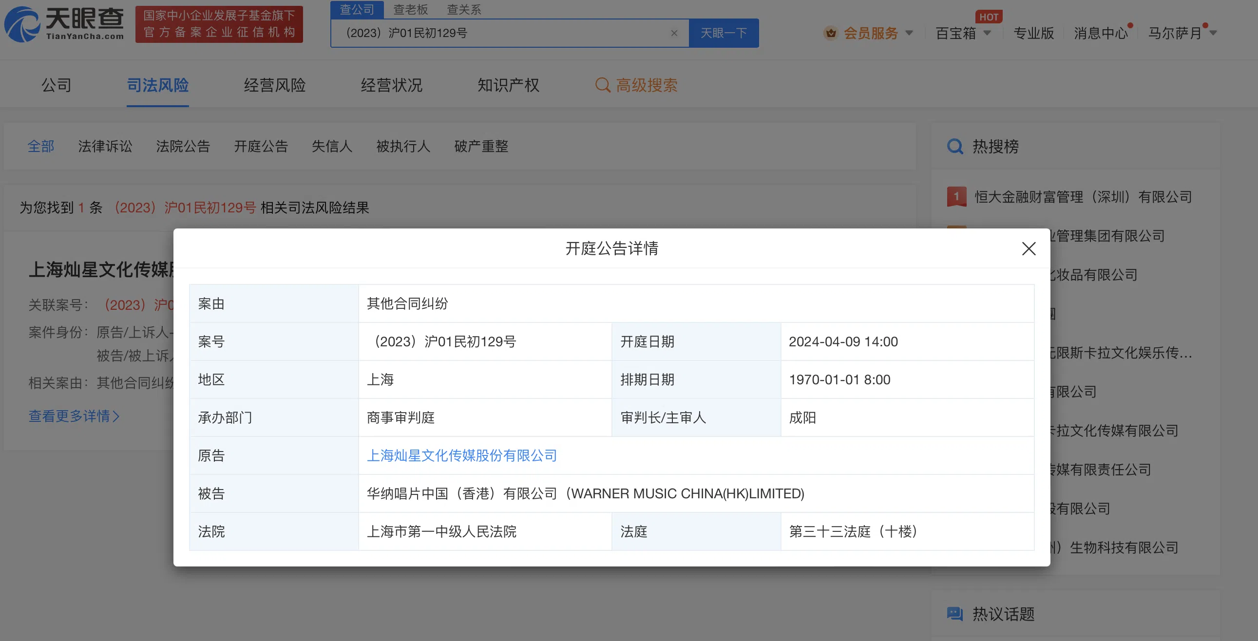The width and height of the screenshot is (1258, 641).
Task: Switch to the 查老板 search tab
Action: [x=410, y=9]
